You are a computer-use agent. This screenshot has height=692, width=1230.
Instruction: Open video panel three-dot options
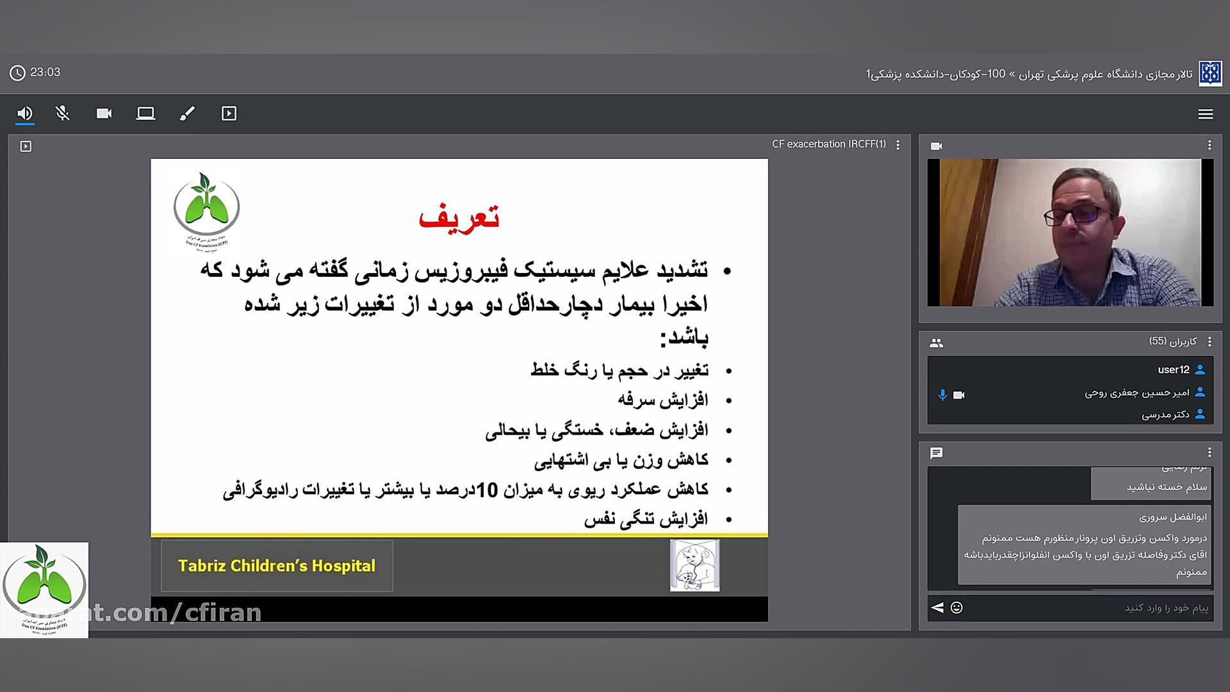click(1209, 145)
